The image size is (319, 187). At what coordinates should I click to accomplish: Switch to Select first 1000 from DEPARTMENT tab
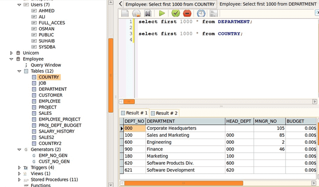pyautogui.click(x=268, y=4)
